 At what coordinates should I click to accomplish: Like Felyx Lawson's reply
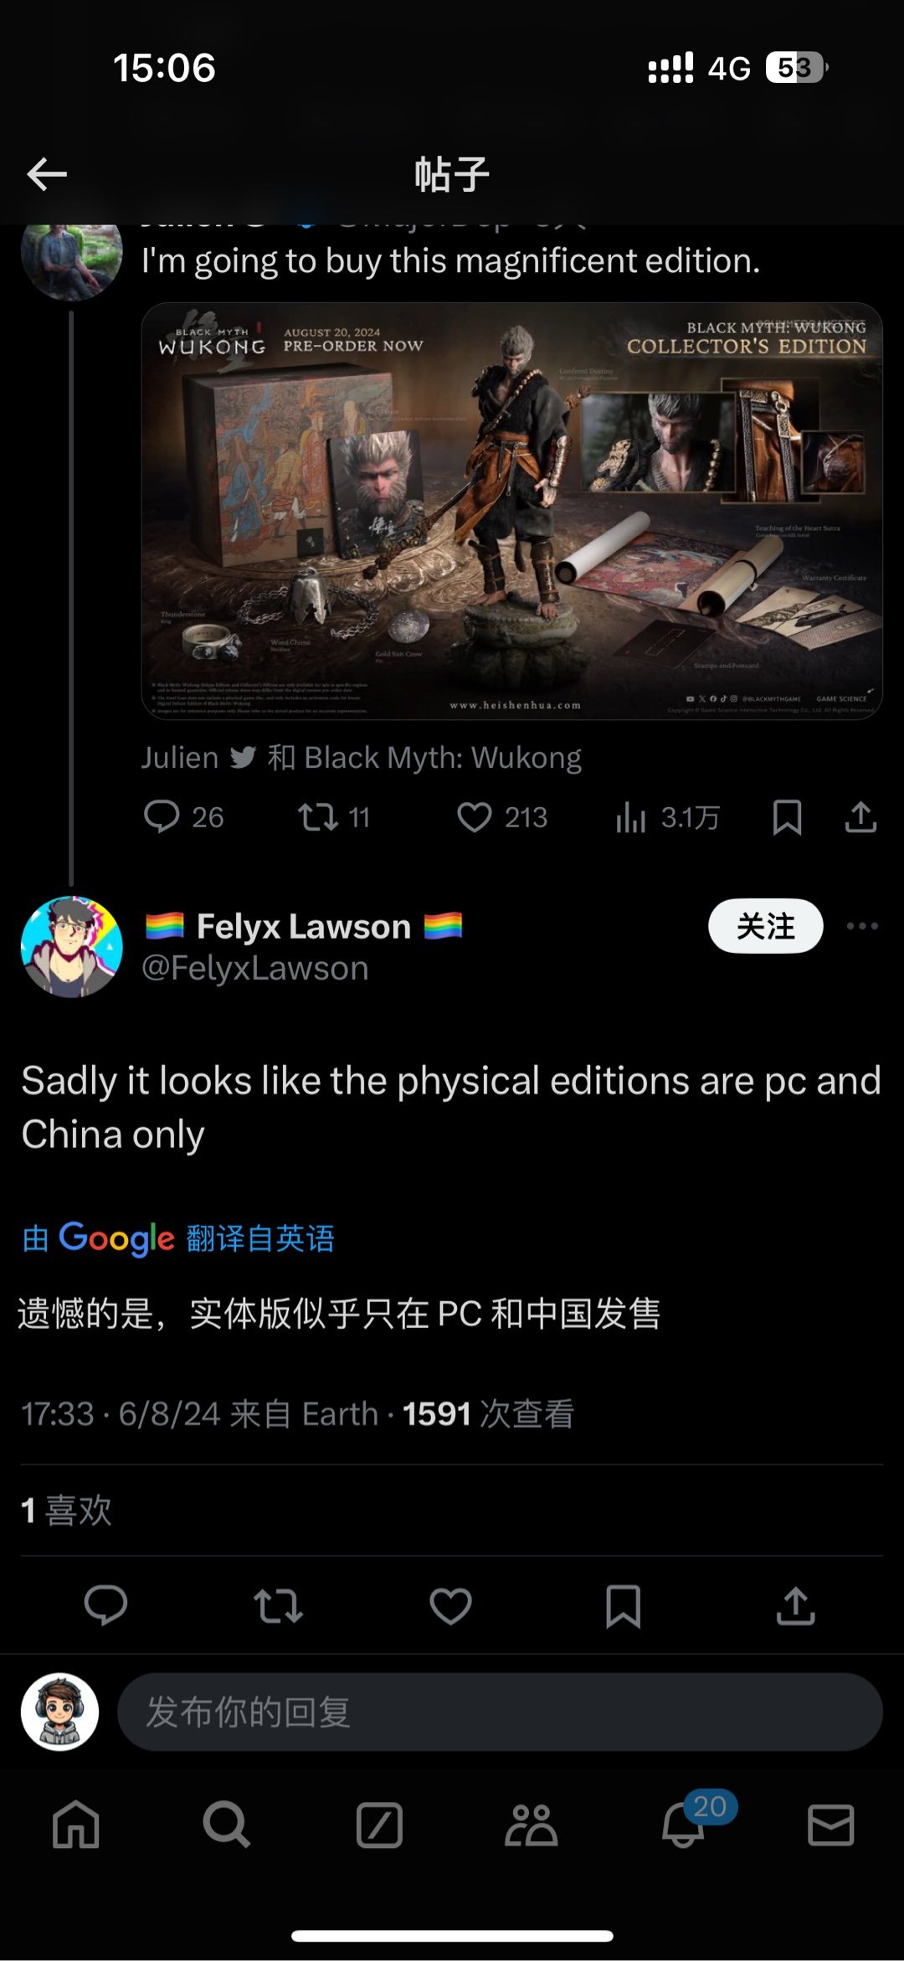(x=450, y=1606)
